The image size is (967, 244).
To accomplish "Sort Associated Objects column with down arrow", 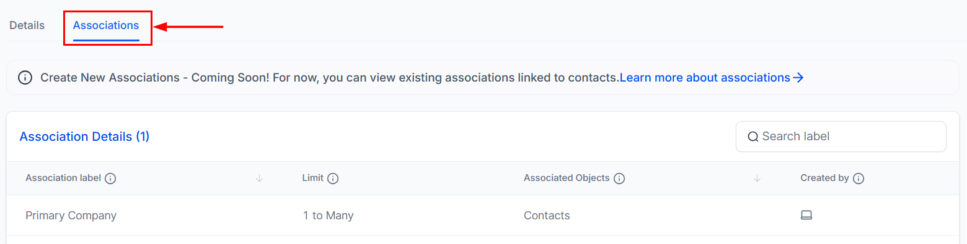I will [756, 179].
